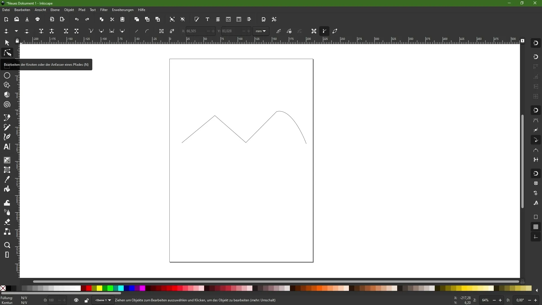Select the Color dropper tool
Image resolution: width=542 pixels, height=305 pixels.
coord(7,180)
